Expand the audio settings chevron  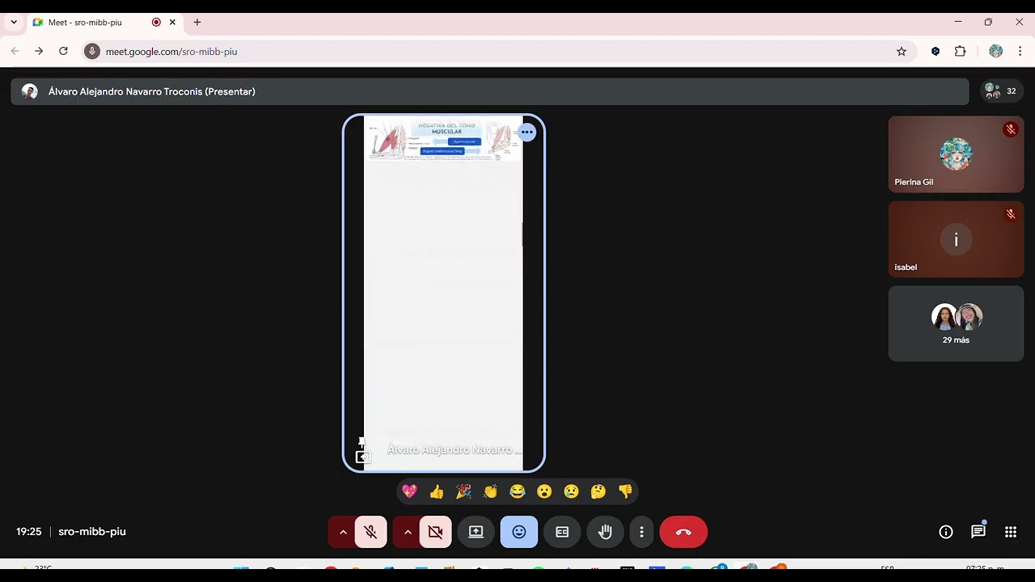(x=343, y=532)
